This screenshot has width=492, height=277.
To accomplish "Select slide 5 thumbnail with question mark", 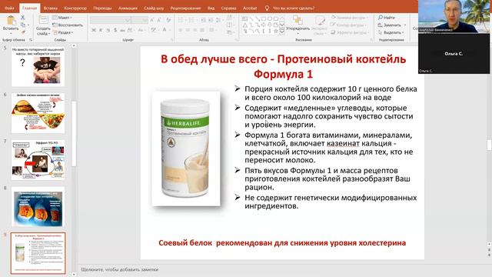I will point(38,66).
